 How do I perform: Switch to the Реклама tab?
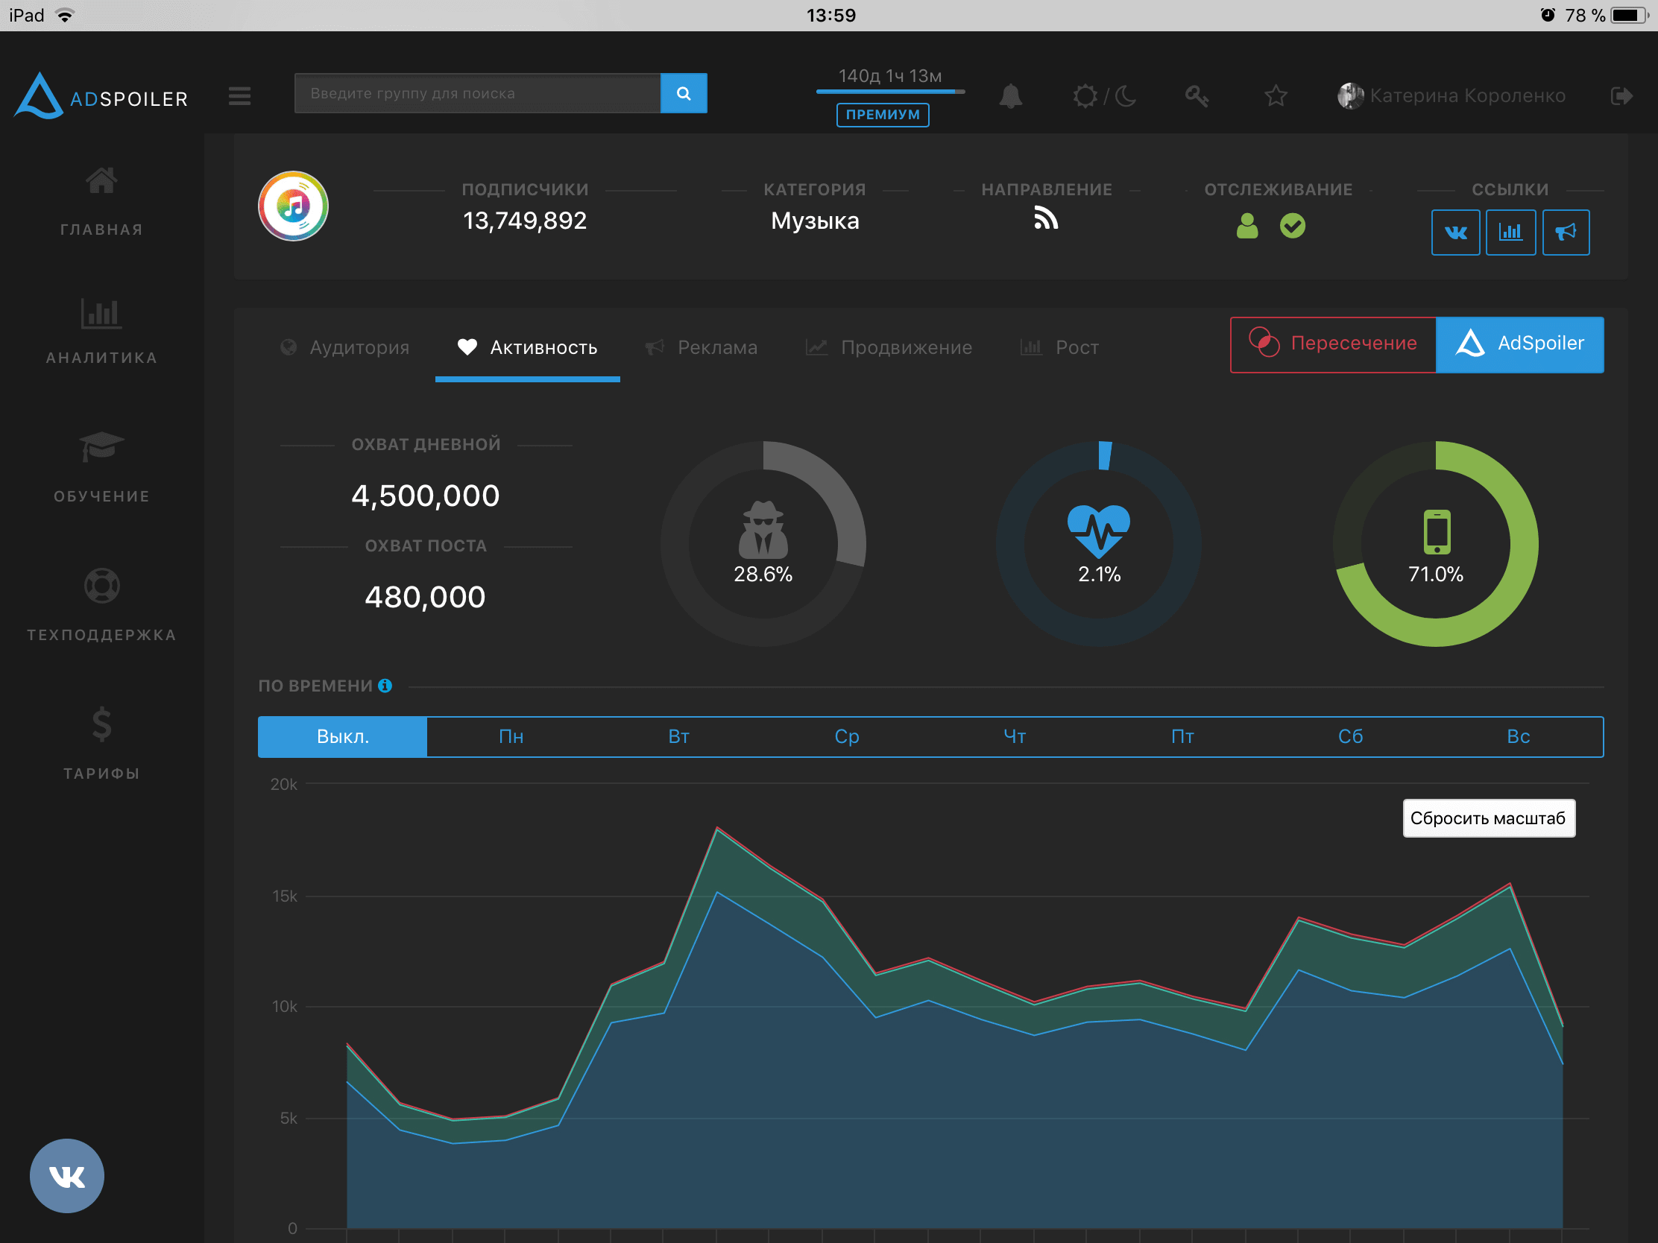point(702,348)
